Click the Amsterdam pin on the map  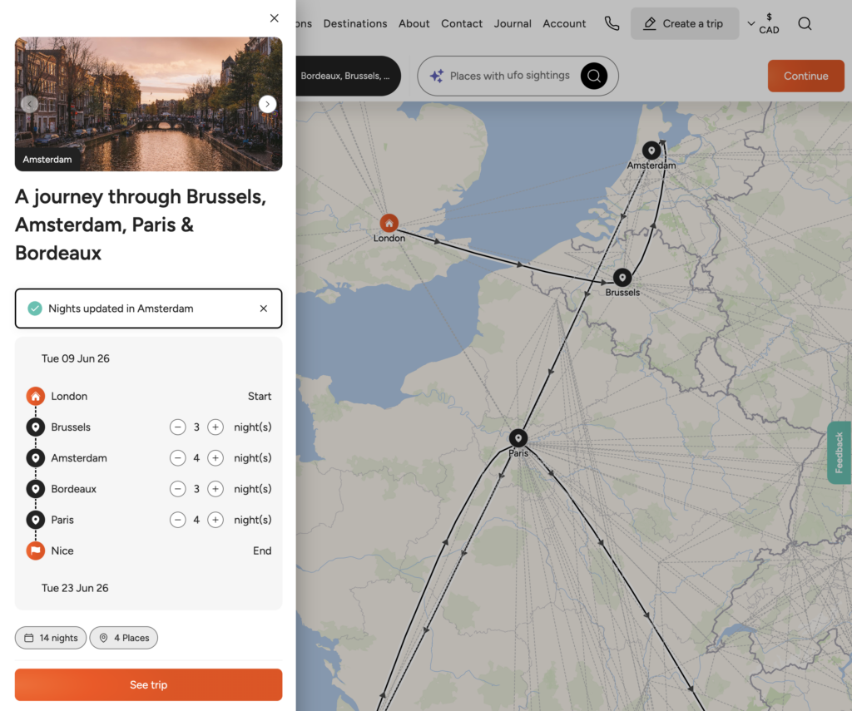[651, 151]
